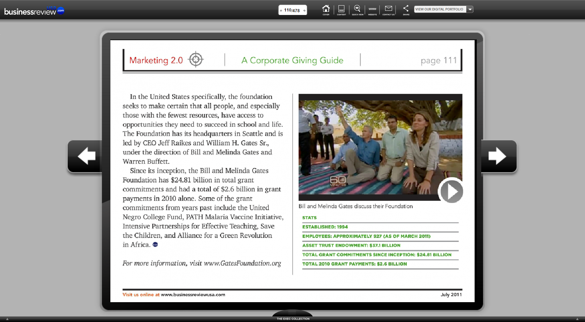Turn to the previous page with left arrow
Screen dimensions: 585x322
pyautogui.click(x=86, y=156)
